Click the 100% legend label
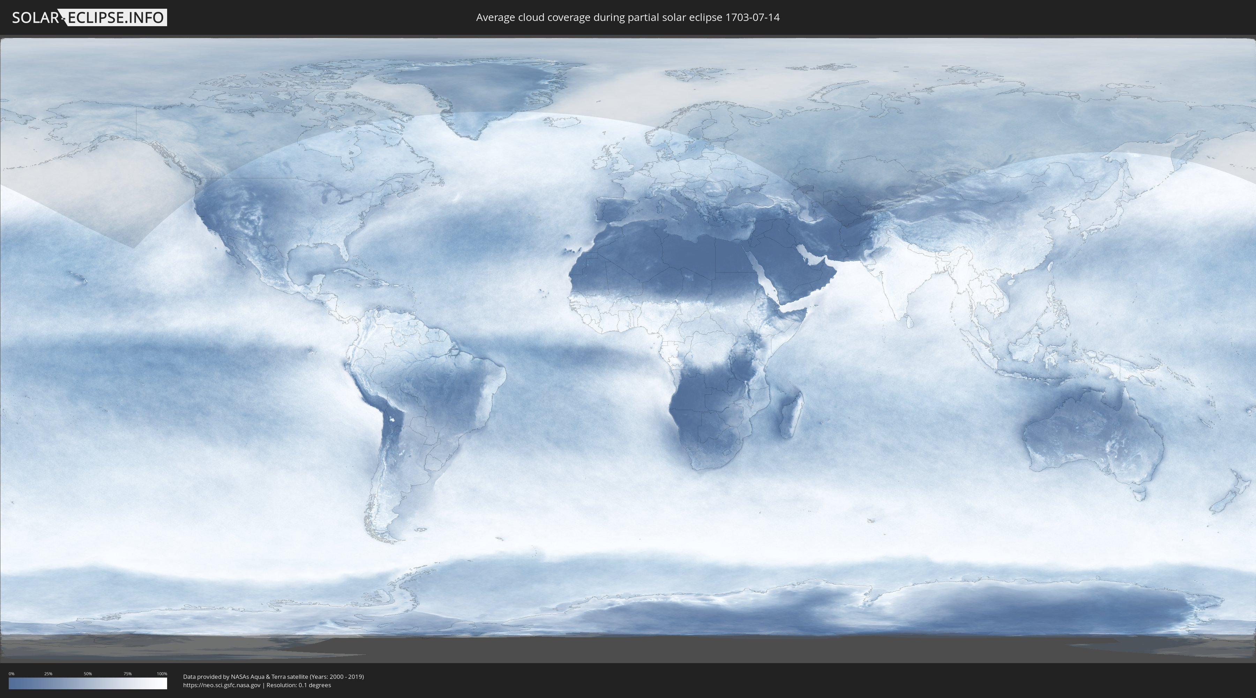Viewport: 1256px width, 698px height. pyautogui.click(x=162, y=674)
